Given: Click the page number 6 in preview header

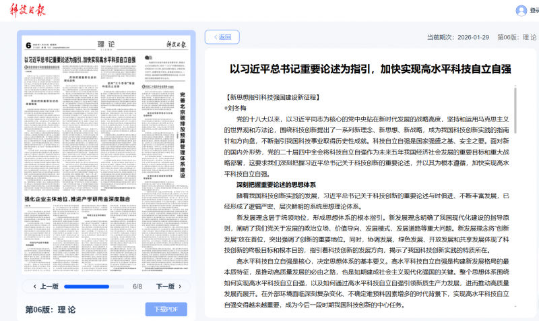Looking at the screenshot, I should pos(28,45).
